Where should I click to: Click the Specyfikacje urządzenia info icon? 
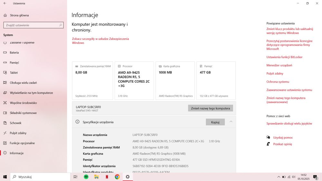(77, 122)
